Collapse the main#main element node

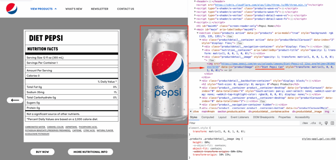(195, 30)
